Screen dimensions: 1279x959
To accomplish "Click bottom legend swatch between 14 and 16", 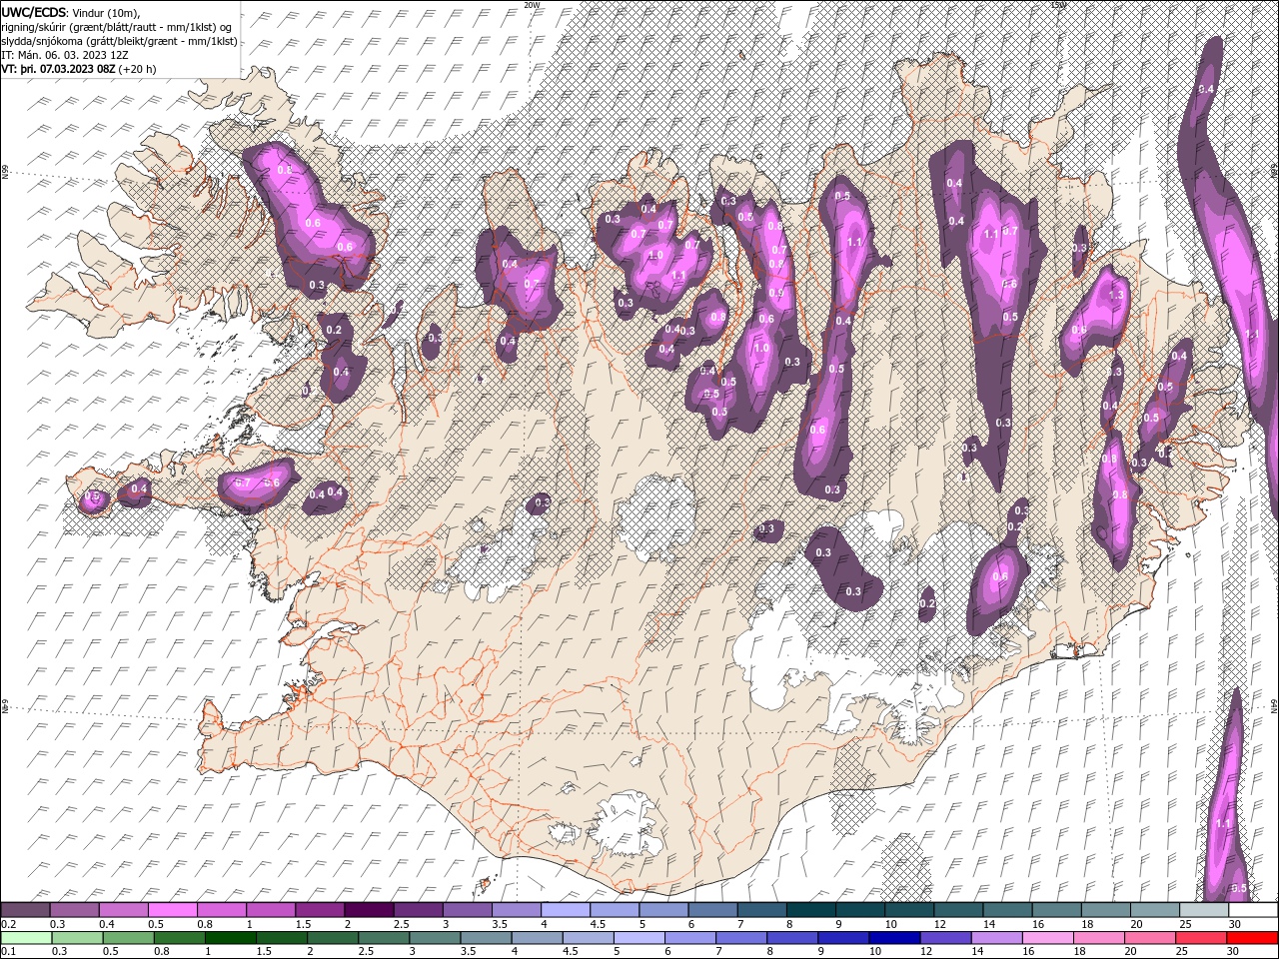I will click(996, 938).
